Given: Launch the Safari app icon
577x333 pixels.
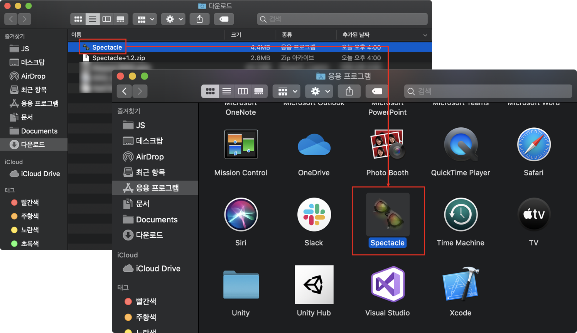Looking at the screenshot, I should pos(534,144).
